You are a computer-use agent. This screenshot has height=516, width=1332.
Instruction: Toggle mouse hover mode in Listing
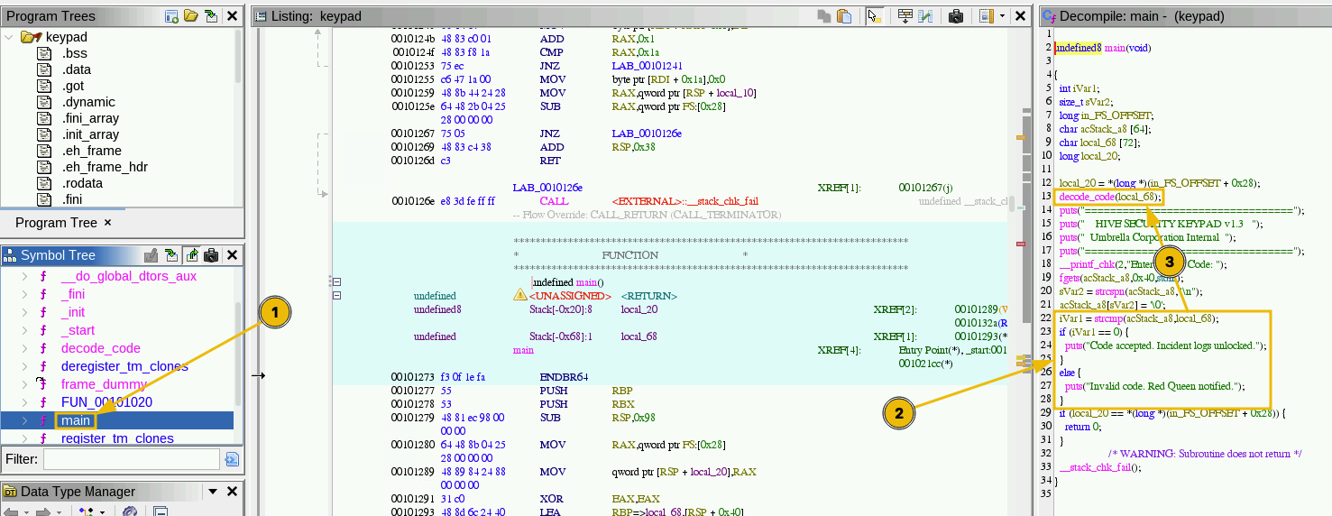(873, 15)
